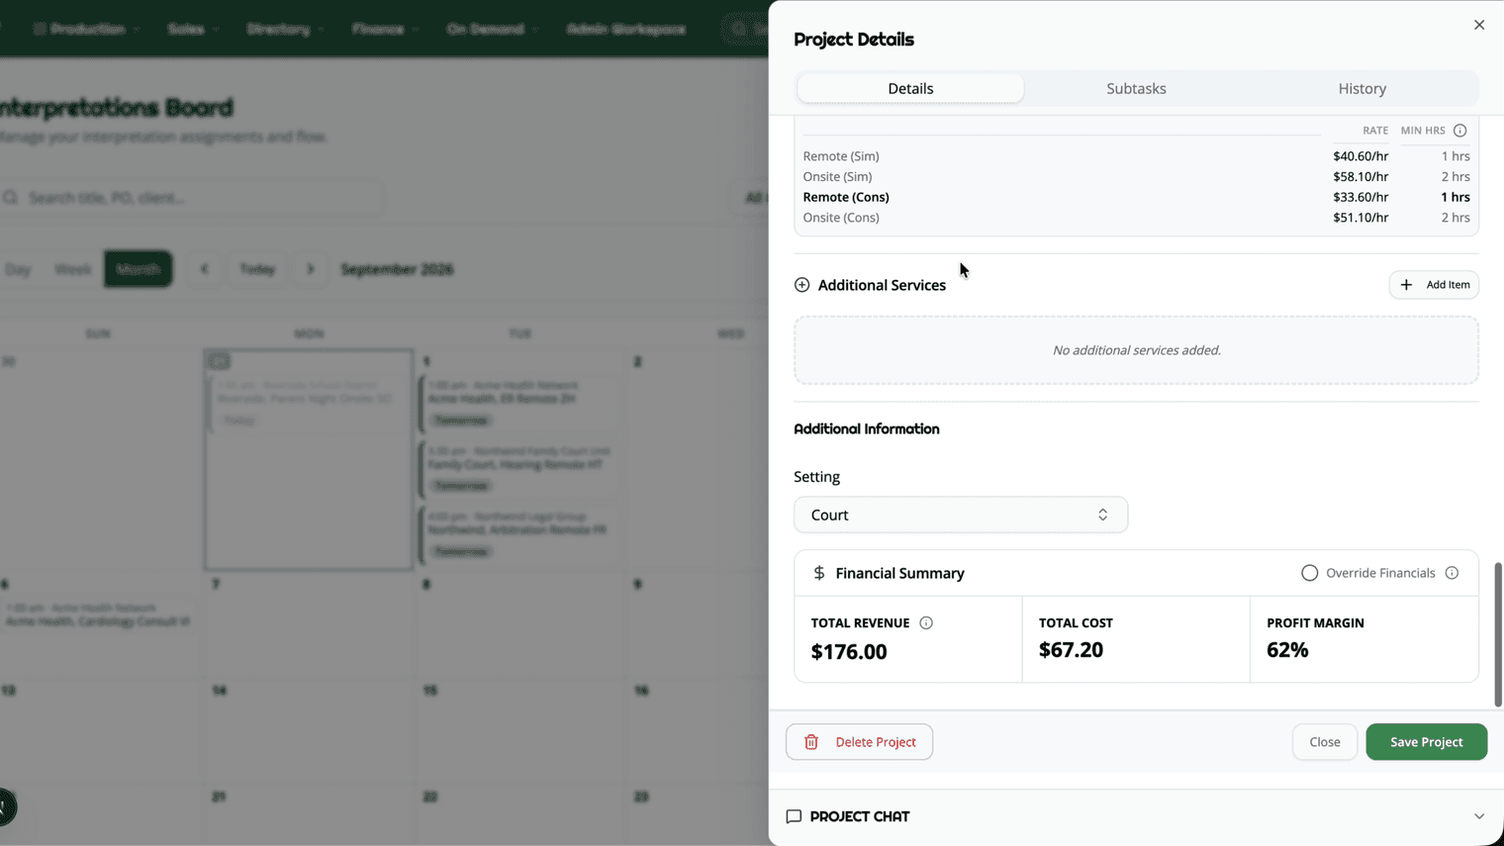
Task: Switch to the History tab
Action: [1362, 88]
